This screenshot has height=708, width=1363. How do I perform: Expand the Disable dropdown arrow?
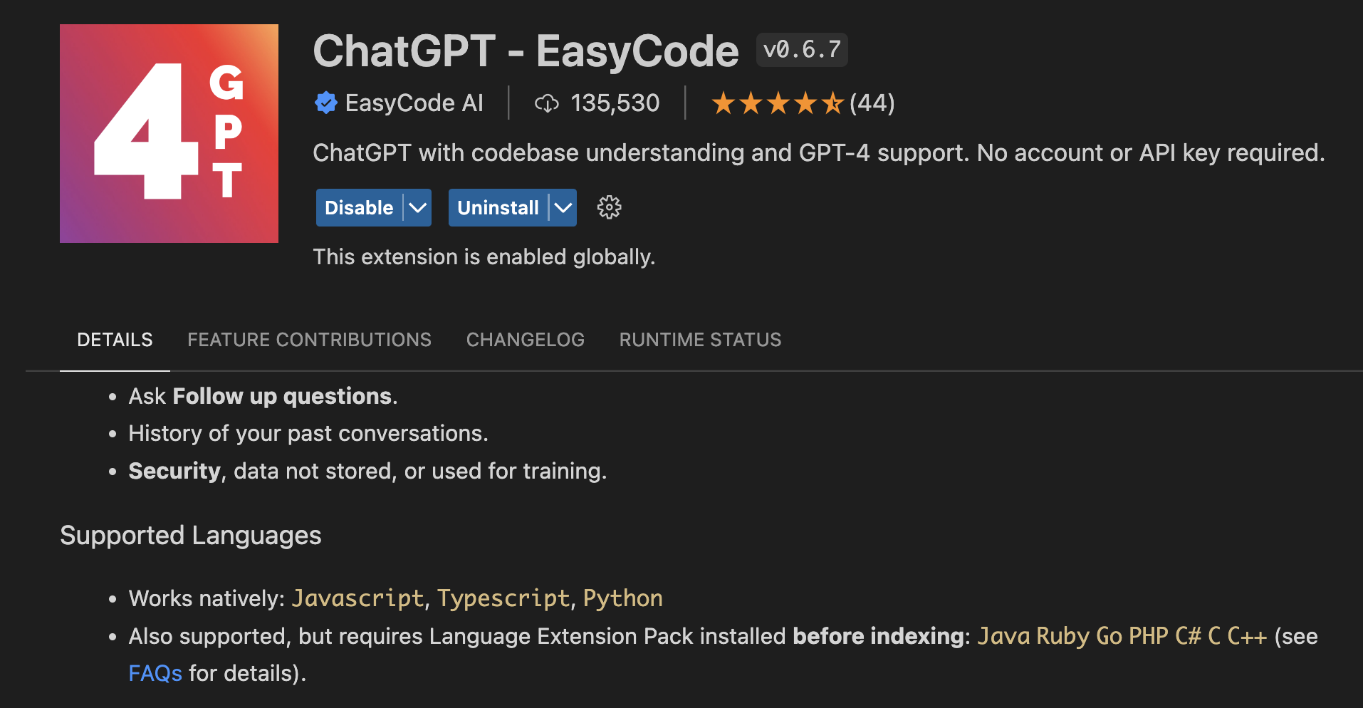418,207
